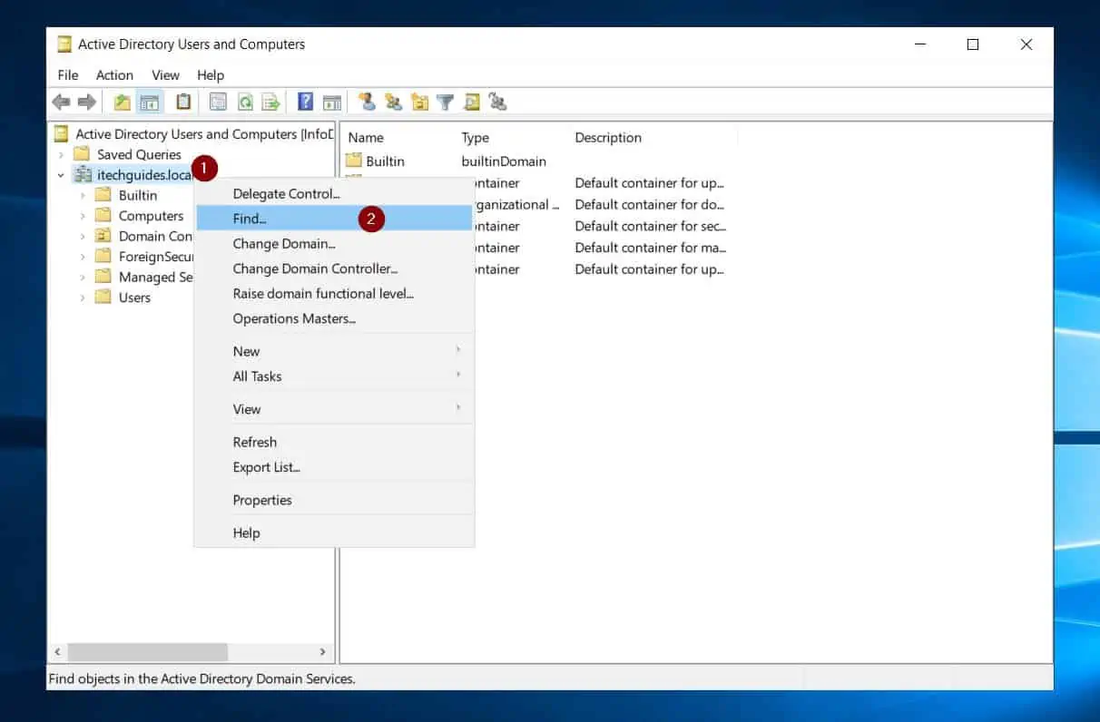Open the View menu in menu bar
Screen dimensions: 1100x722
(x=165, y=75)
